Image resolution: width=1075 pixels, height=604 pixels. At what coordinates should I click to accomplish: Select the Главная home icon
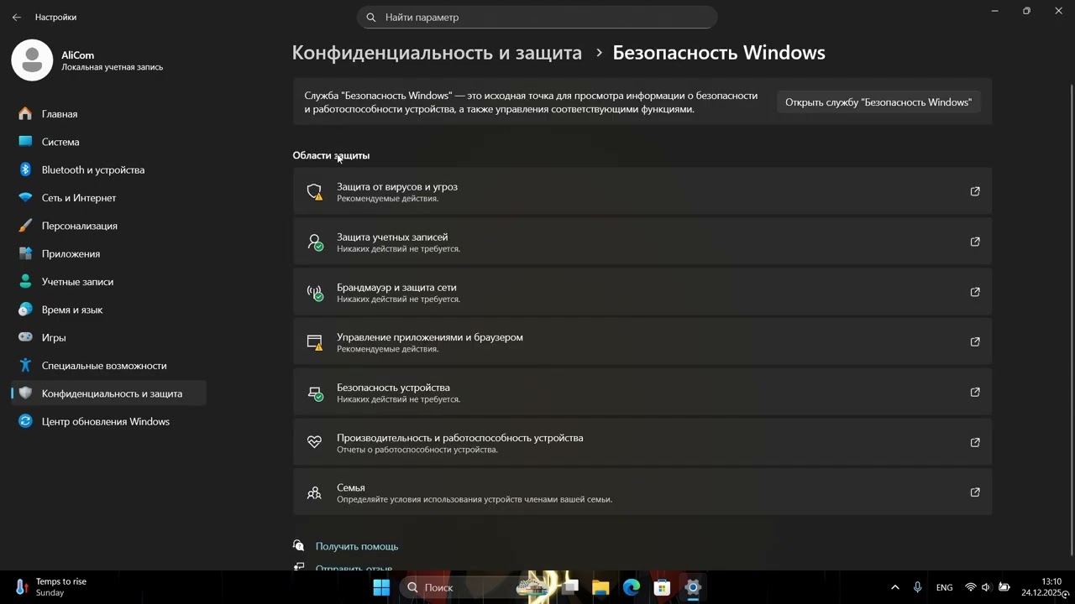point(25,113)
